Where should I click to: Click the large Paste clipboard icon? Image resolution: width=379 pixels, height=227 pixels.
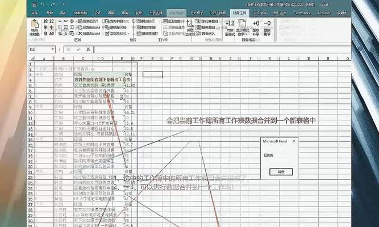(x=35, y=24)
